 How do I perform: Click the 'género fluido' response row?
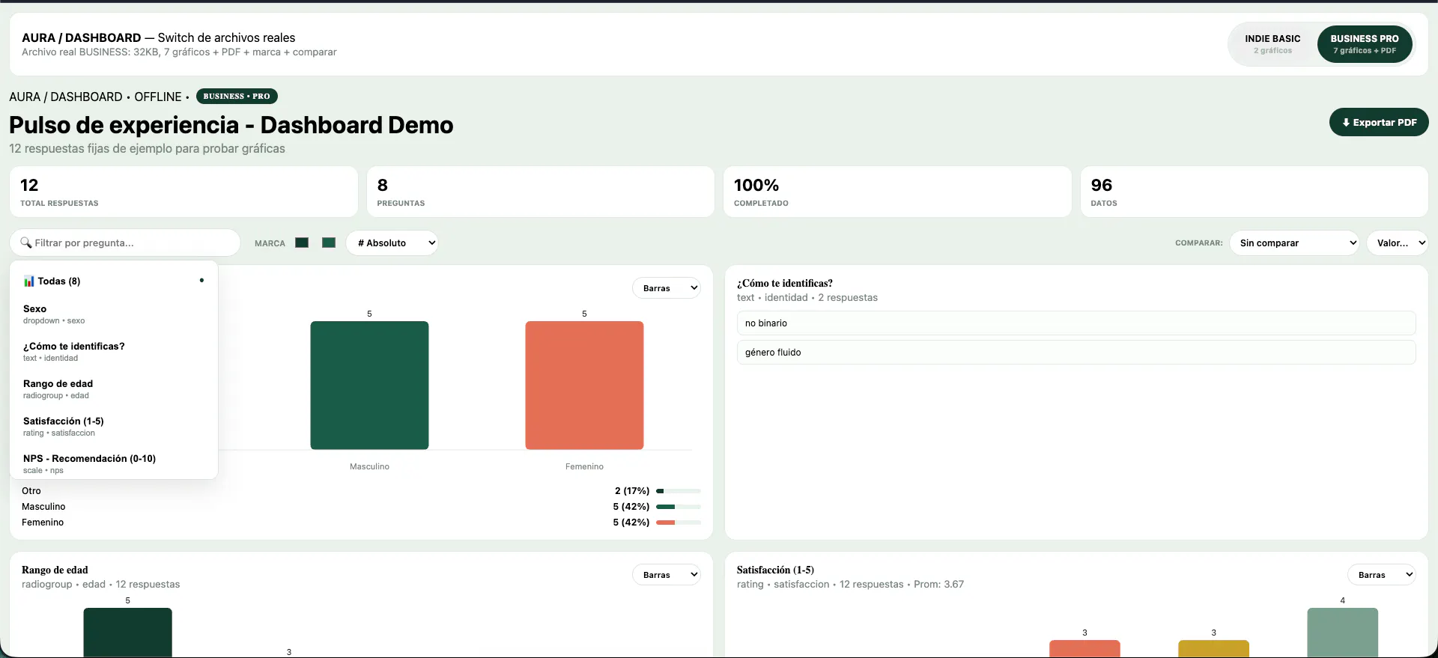[x=1076, y=353]
